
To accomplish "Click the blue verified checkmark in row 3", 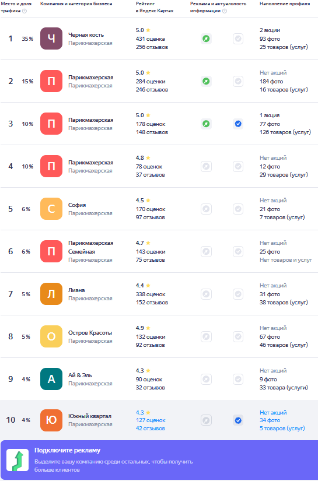I will point(238,124).
